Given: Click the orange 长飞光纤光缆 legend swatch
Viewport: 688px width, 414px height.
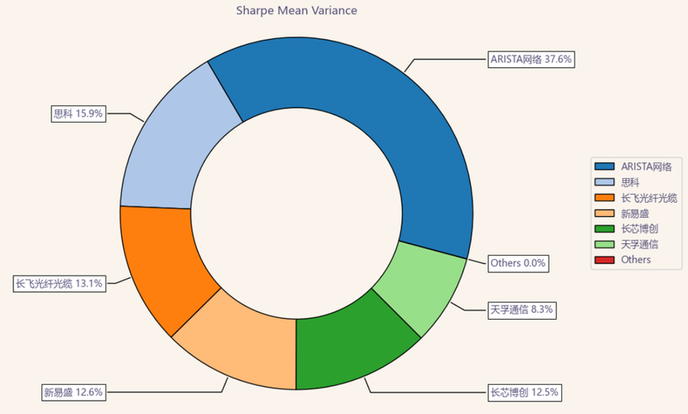Looking at the screenshot, I should tap(604, 198).
